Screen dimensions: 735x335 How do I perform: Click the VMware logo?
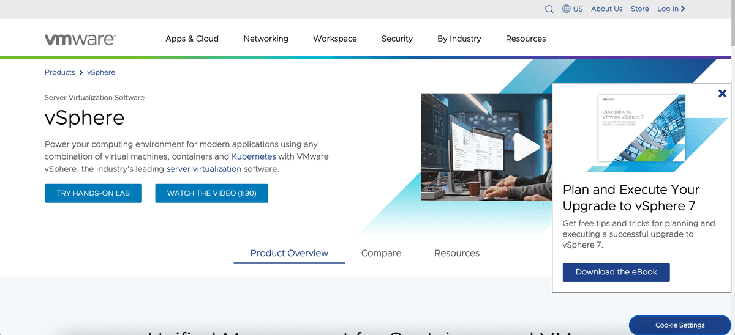click(80, 39)
